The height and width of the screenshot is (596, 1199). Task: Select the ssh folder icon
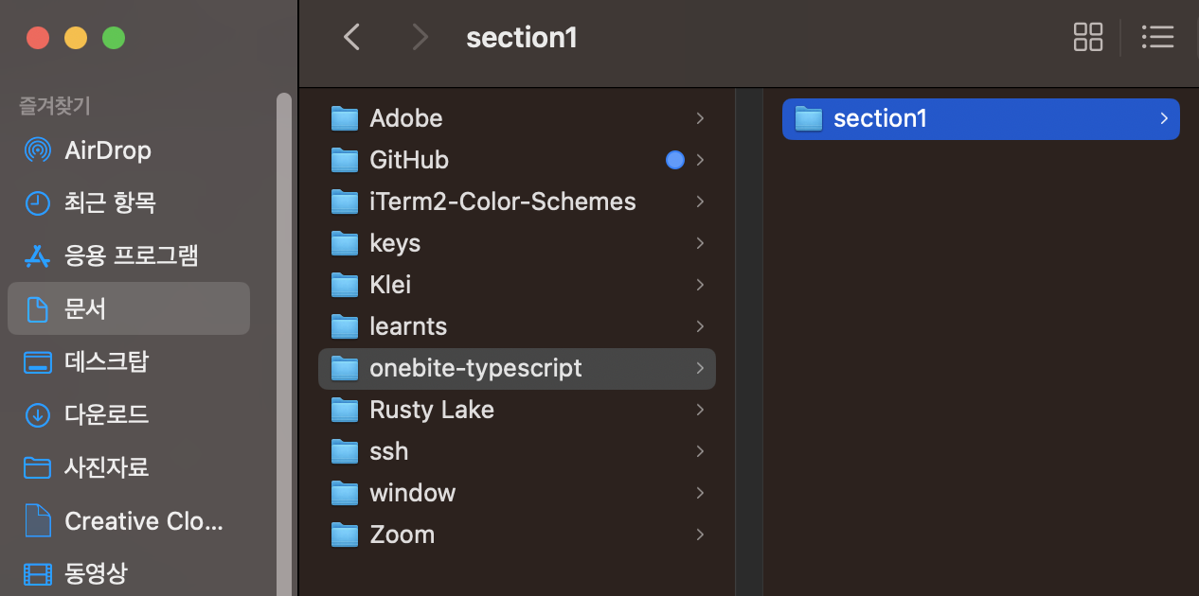pos(344,451)
